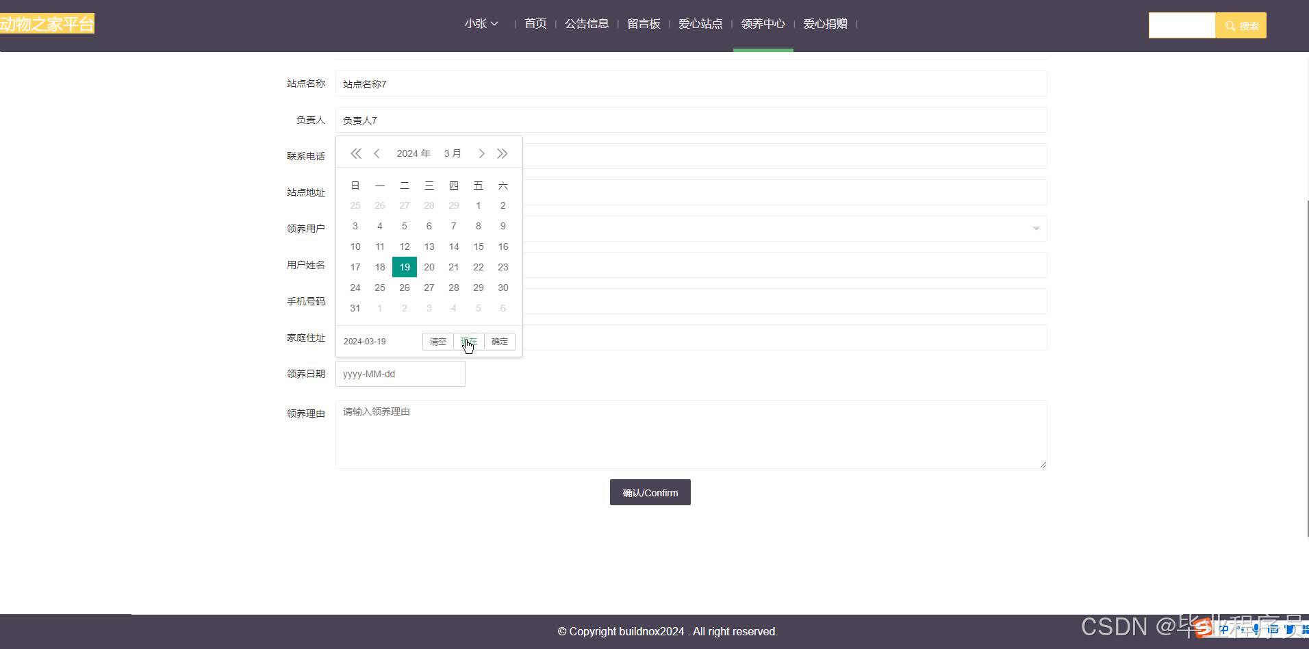Toggle the 中 Chinese/English input mode switch

1224,629
